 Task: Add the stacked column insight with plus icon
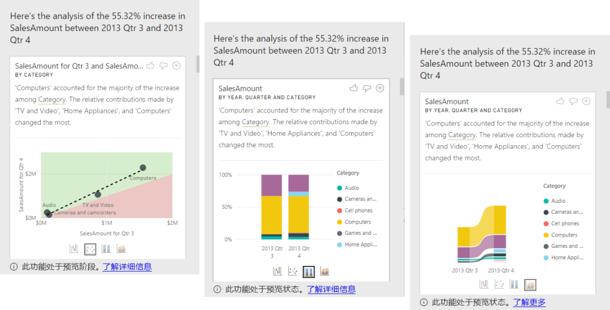click(380, 88)
